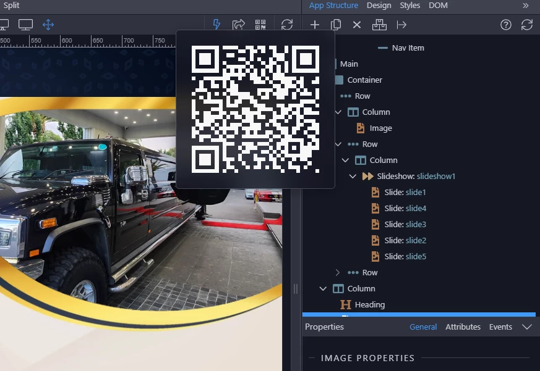Collapse the Column holding the Slideshow
The image size is (540, 371).
click(x=345, y=160)
